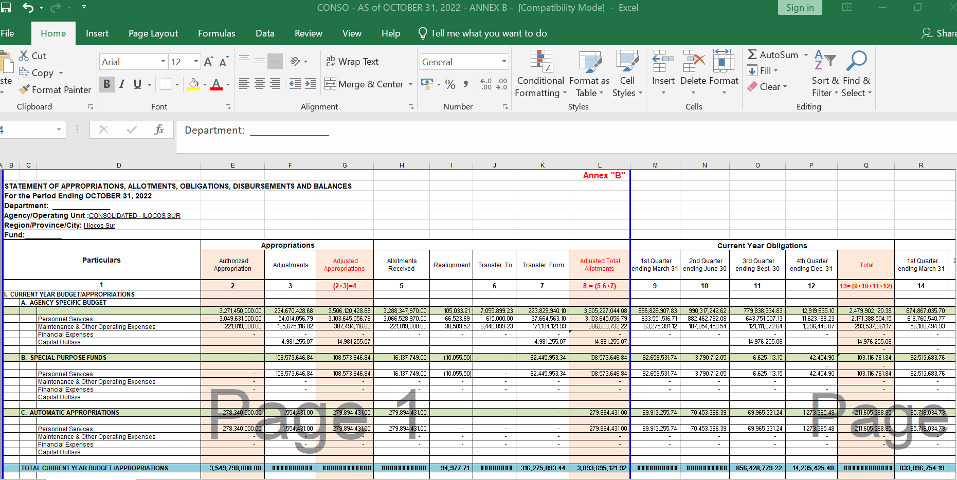Open Font dialog launcher in Font group

point(228,107)
